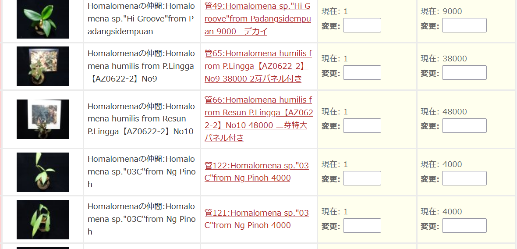Focus price change field for 38000 item
Viewport: 517px width, 249px height.
pyautogui.click(x=464, y=73)
